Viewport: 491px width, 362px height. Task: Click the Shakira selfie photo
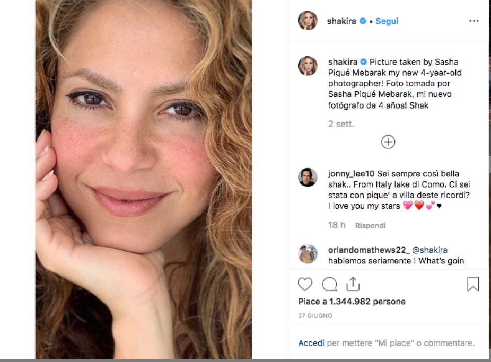click(144, 180)
